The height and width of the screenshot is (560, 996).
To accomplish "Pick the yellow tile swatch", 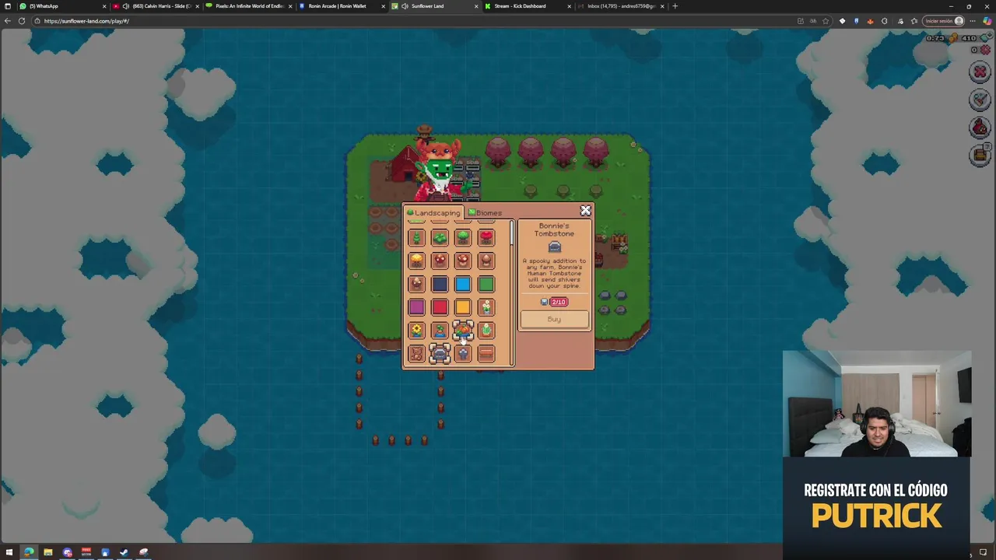I will coord(463,307).
